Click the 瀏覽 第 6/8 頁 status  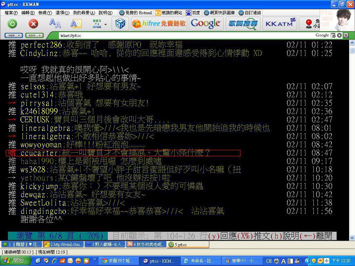58,236
